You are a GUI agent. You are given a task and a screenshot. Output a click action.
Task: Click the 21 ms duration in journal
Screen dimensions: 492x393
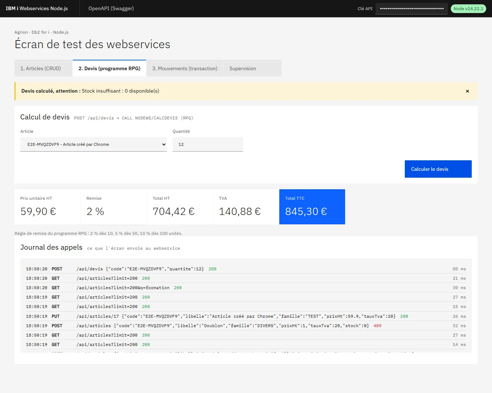click(459, 278)
